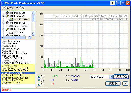Collapse the IDE Interface 1 tree node

click(3, 16)
